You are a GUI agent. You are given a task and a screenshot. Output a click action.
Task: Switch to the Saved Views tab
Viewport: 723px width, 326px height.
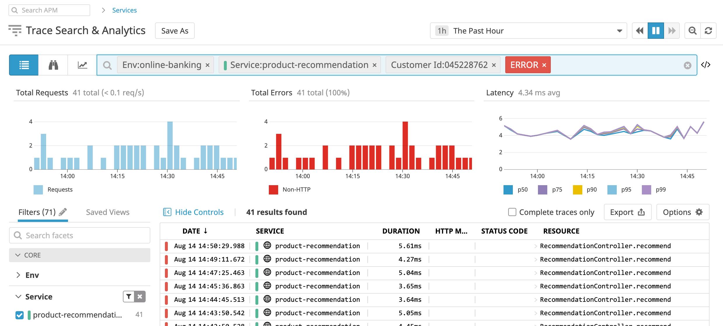(x=107, y=212)
